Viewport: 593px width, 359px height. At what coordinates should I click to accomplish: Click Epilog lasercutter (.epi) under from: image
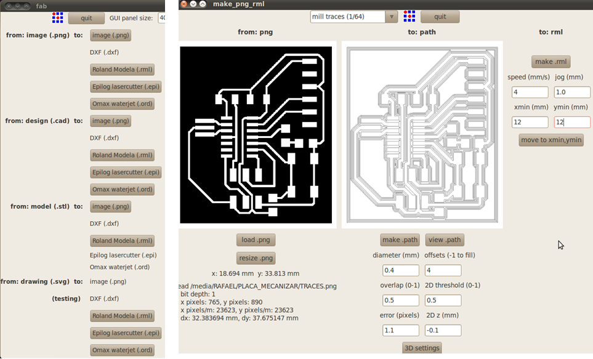coord(126,87)
